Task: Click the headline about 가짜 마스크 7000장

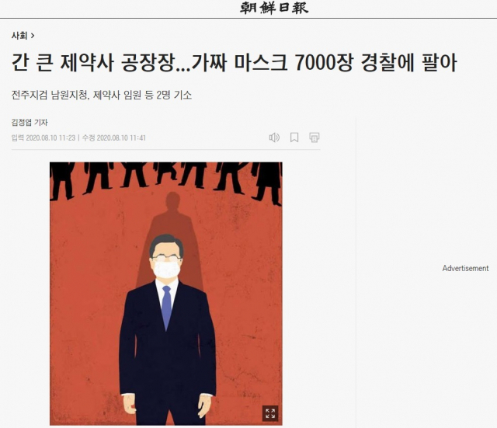Action: point(235,62)
